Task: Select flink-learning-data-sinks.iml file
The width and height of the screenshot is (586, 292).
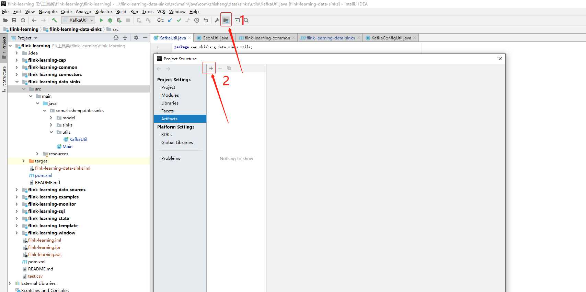Action: (62, 168)
